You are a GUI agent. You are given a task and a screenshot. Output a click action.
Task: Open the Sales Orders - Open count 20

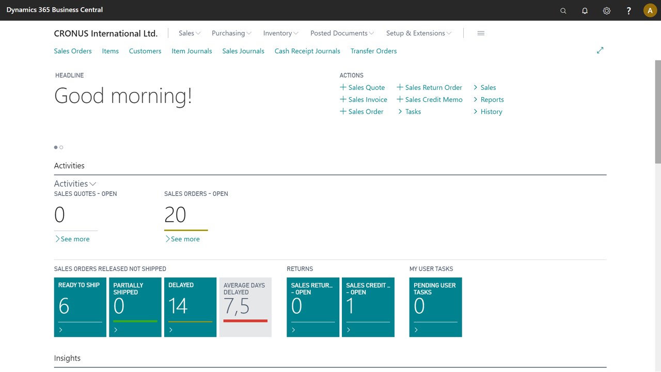click(x=176, y=215)
